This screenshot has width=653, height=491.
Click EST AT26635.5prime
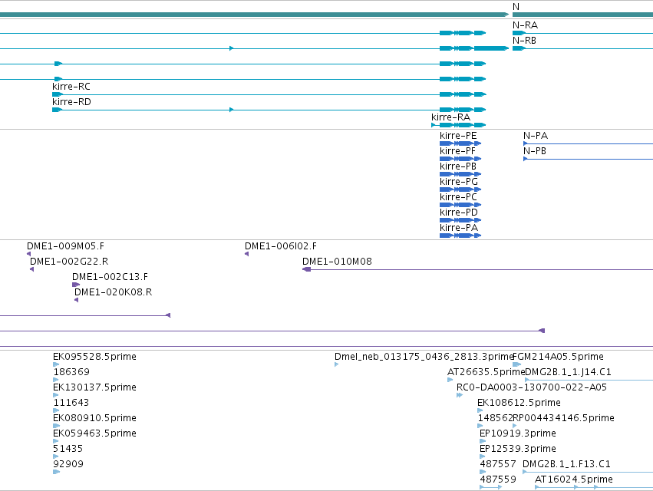[486, 372]
